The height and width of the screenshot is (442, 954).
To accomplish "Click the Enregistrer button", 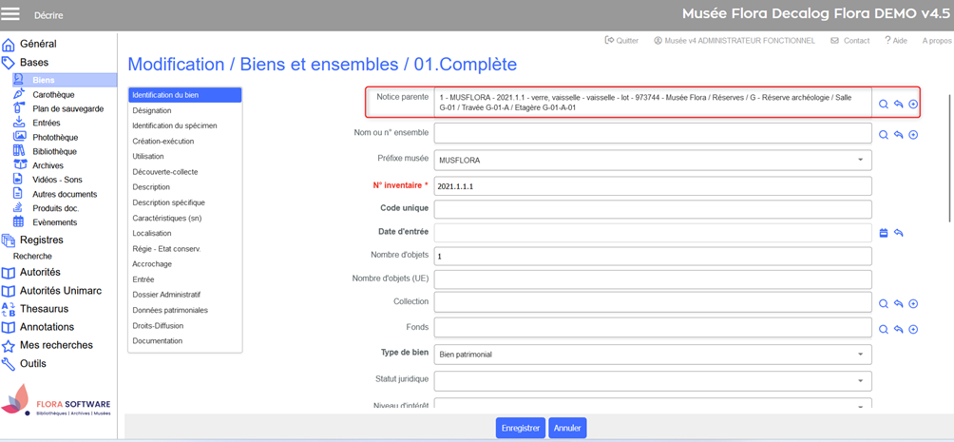I will point(520,428).
